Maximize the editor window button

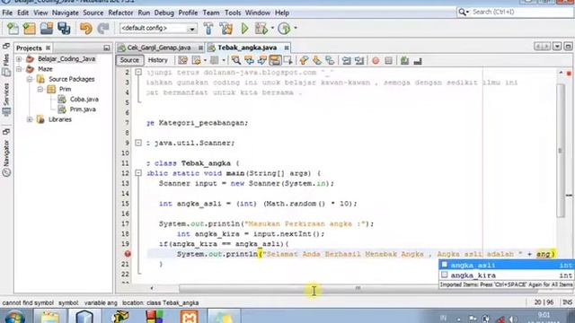click(x=568, y=47)
